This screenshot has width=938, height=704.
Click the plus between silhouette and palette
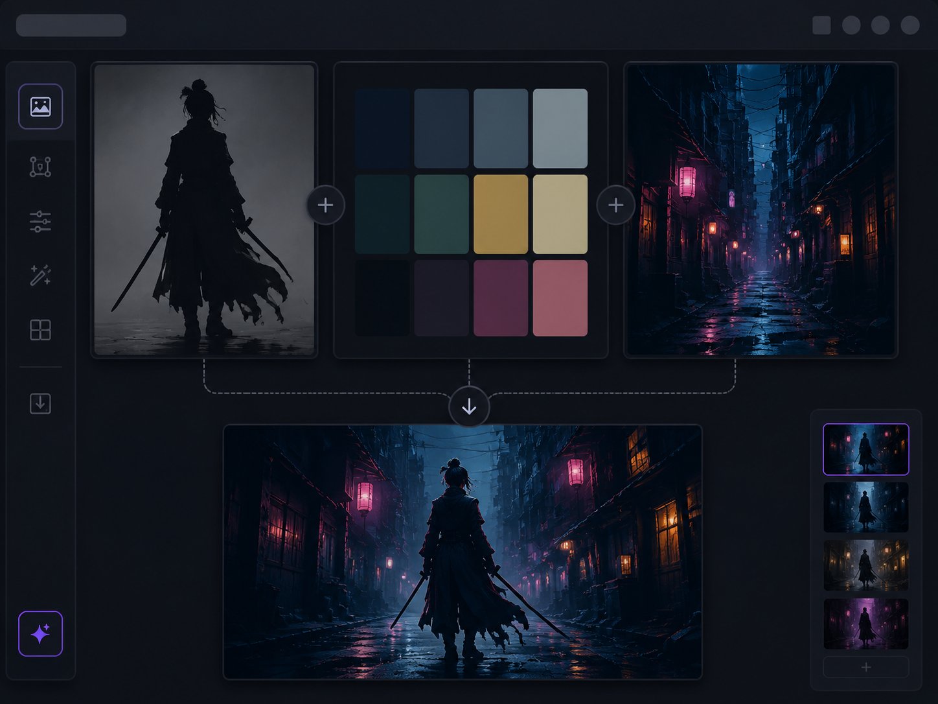[x=325, y=205]
